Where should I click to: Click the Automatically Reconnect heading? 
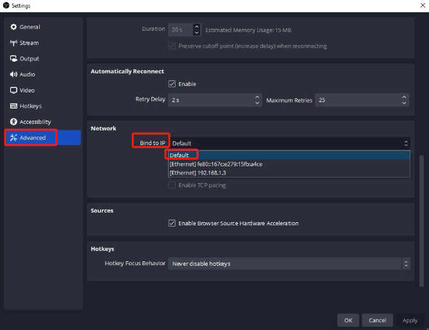coord(127,71)
